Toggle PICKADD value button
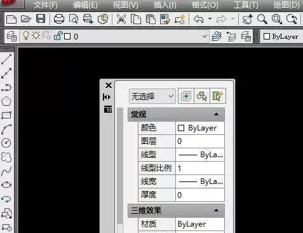Image resolution: width=303 pixels, height=233 pixels. (186, 96)
